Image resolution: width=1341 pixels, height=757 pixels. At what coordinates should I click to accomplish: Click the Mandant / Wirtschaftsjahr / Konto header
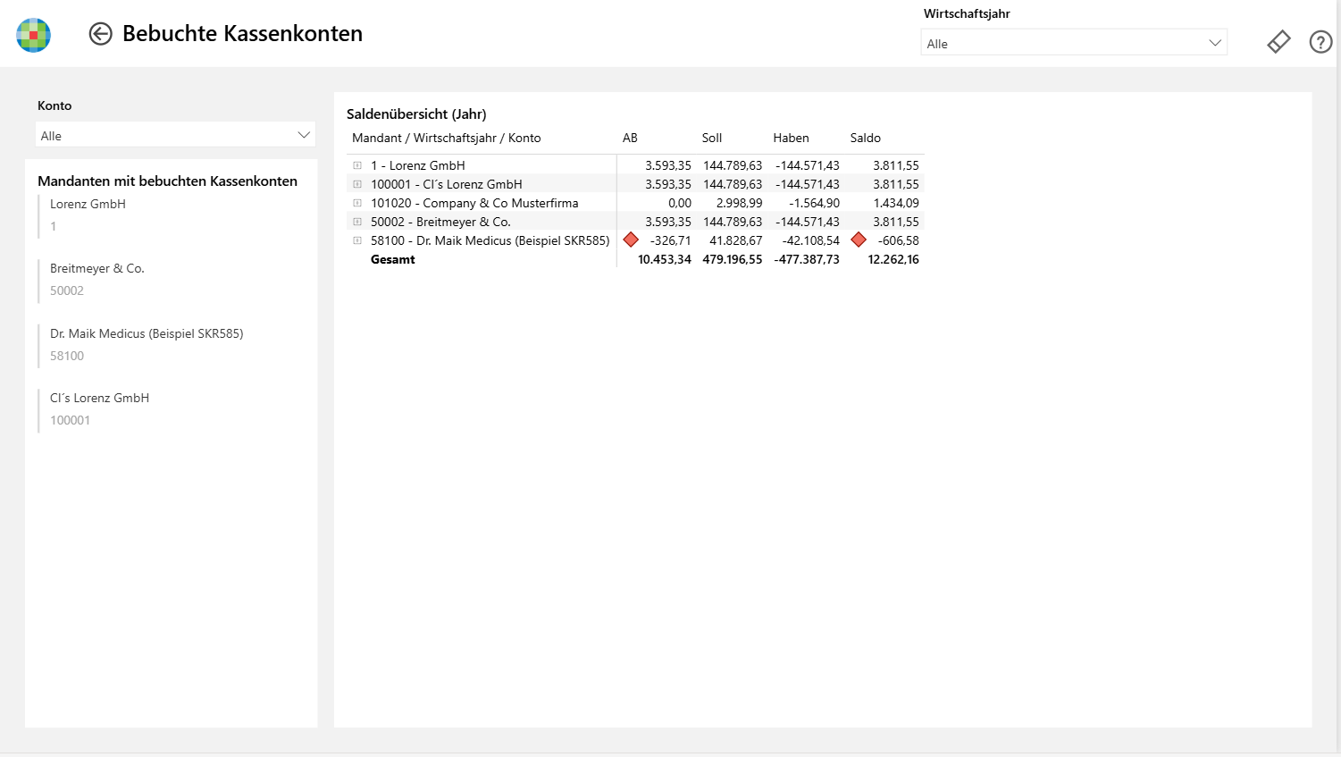tap(447, 138)
